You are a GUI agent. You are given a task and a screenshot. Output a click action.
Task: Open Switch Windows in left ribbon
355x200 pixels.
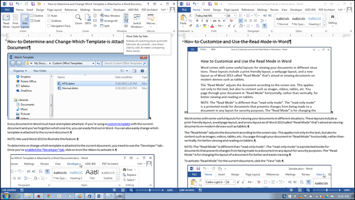[137, 21]
